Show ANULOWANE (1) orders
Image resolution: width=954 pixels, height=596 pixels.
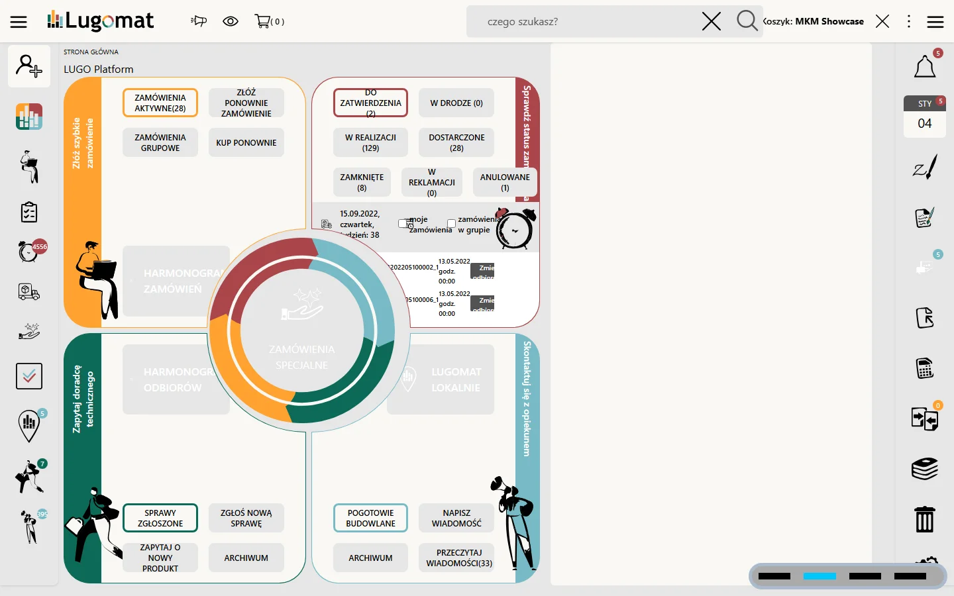505,183
